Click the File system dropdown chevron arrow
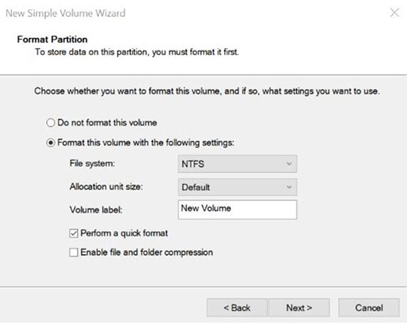Image resolution: width=407 pixels, height=323 pixels. (x=289, y=164)
